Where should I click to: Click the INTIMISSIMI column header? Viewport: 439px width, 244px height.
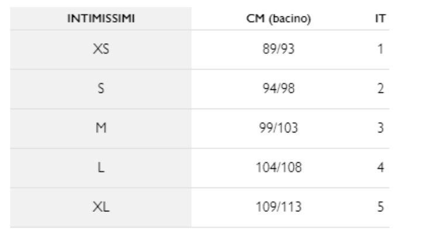tap(101, 18)
